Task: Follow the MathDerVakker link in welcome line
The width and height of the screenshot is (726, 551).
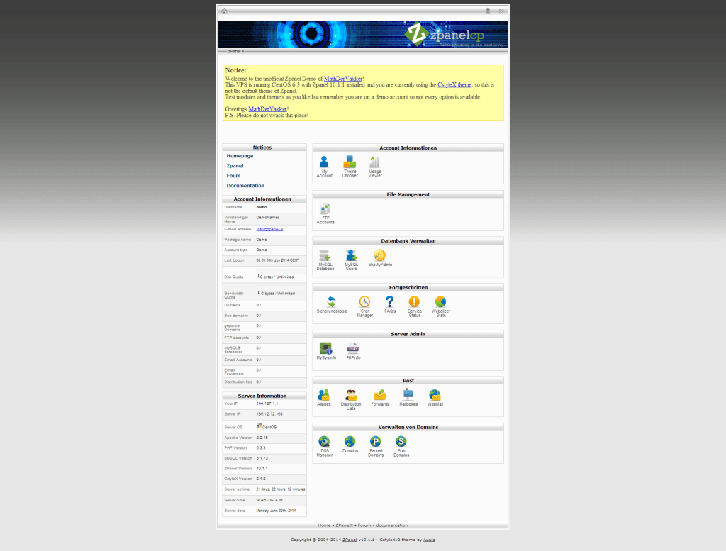Action: pos(343,79)
